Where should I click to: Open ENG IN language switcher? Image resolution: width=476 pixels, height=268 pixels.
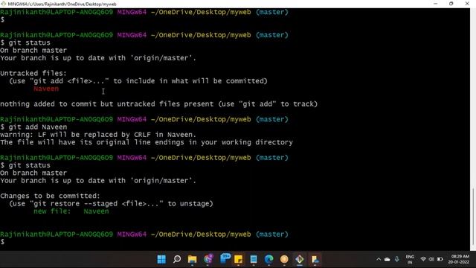click(410, 259)
